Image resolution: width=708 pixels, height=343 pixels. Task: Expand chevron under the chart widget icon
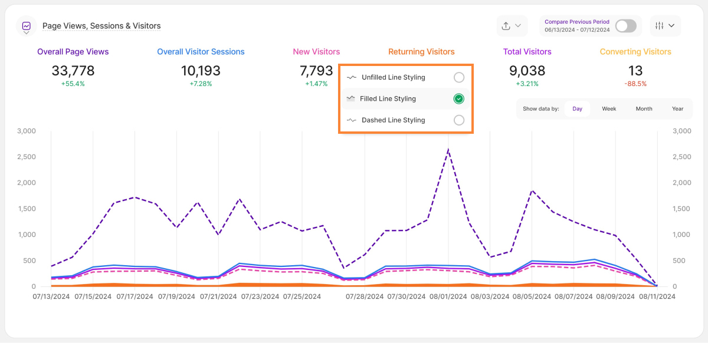pyautogui.click(x=27, y=34)
